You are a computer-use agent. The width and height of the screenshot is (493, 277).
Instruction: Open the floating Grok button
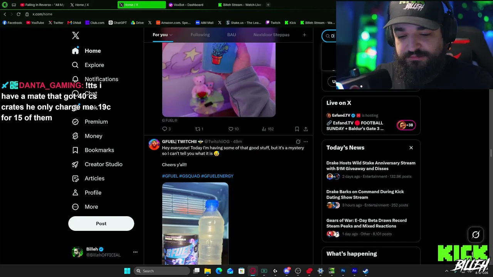click(x=476, y=235)
